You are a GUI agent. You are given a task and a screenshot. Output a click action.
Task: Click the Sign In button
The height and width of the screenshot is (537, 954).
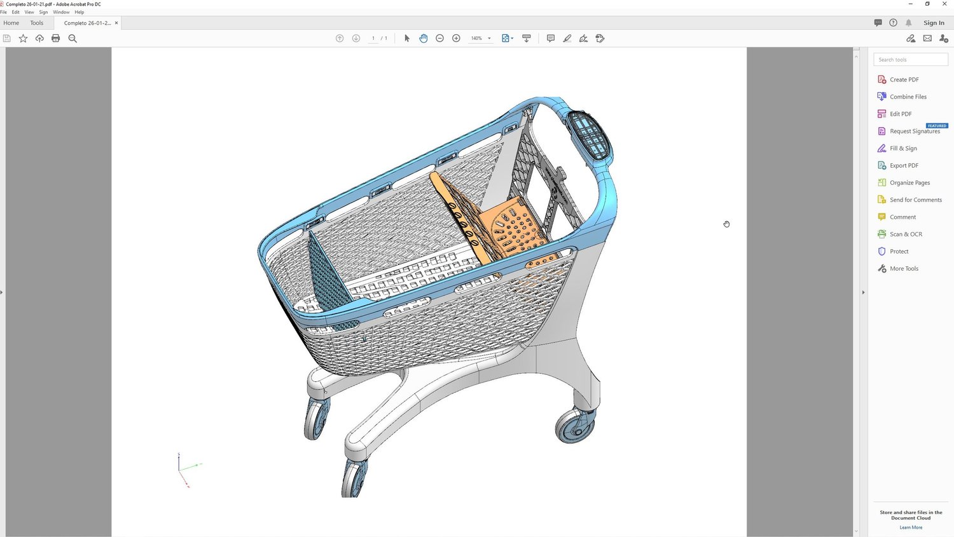click(934, 23)
